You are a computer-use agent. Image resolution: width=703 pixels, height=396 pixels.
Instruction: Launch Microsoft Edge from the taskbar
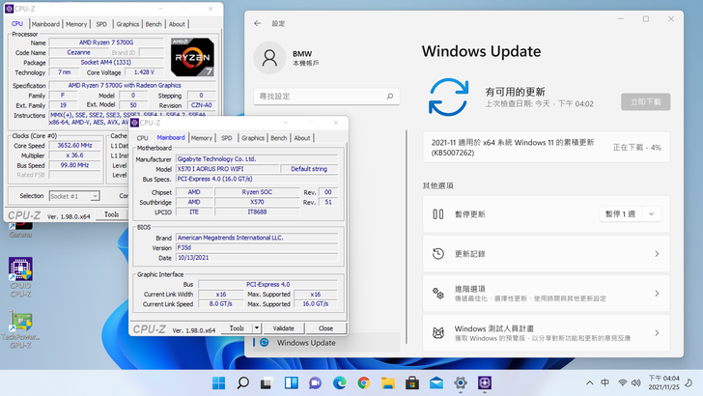[x=339, y=383]
